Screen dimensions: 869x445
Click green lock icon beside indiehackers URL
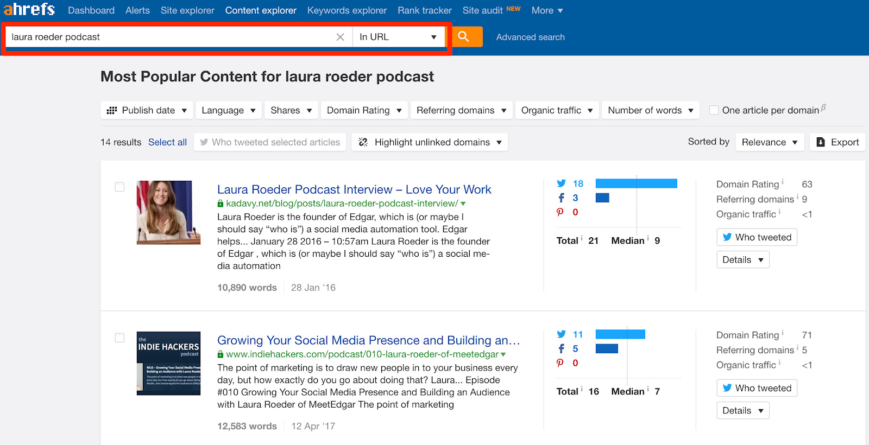pyautogui.click(x=221, y=354)
